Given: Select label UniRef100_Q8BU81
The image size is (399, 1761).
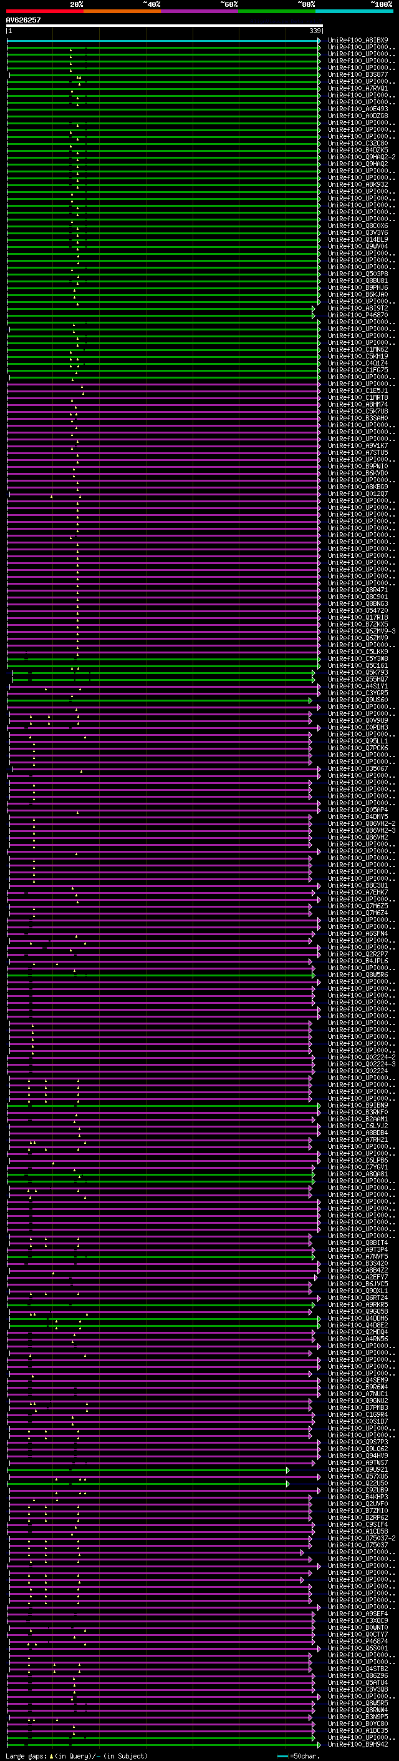Looking at the screenshot, I should [358, 281].
